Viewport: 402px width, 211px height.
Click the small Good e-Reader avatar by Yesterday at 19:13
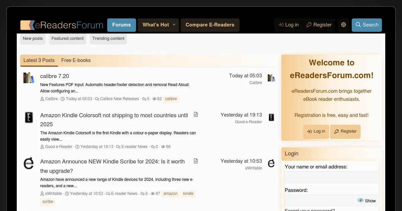271,117
